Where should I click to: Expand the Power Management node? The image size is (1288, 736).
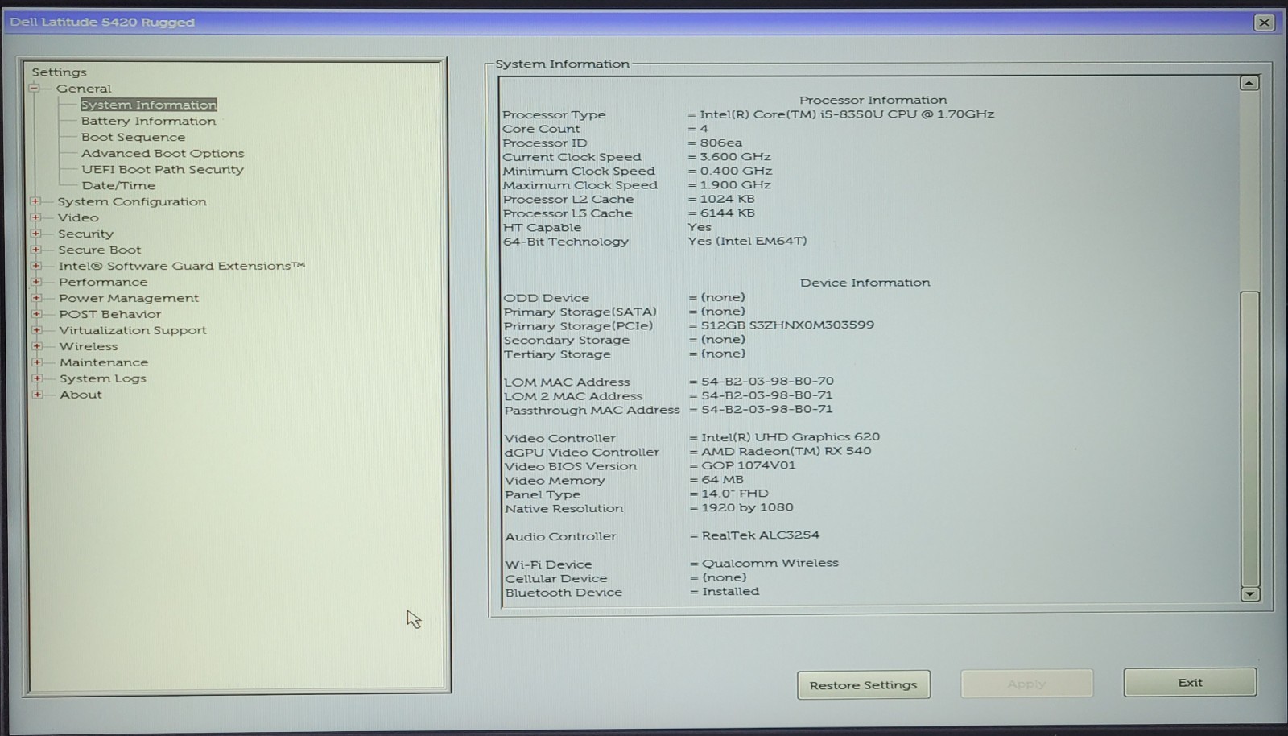click(36, 298)
